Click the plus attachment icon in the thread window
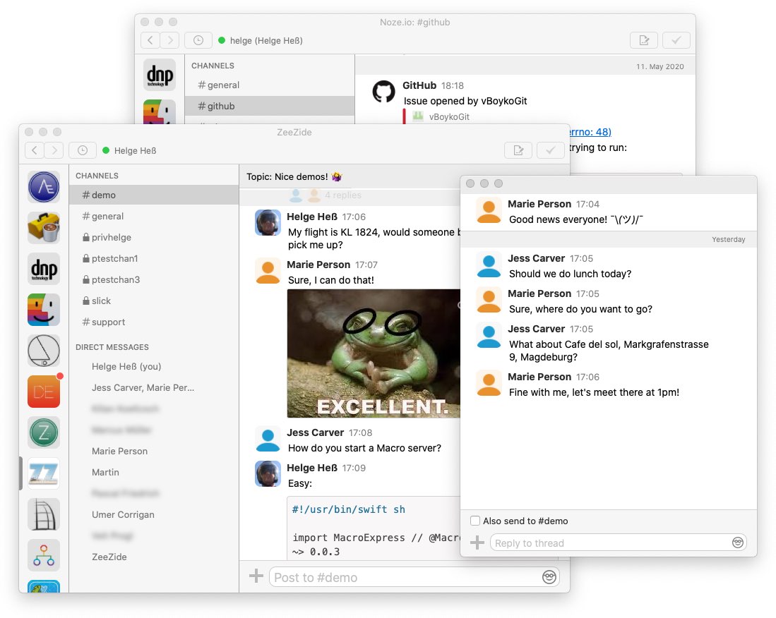The height and width of the screenshot is (618, 776). click(478, 543)
